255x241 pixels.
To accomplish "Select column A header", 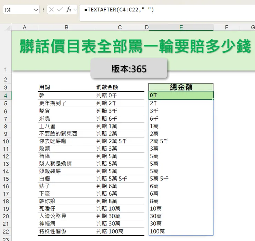I will 24,27.
